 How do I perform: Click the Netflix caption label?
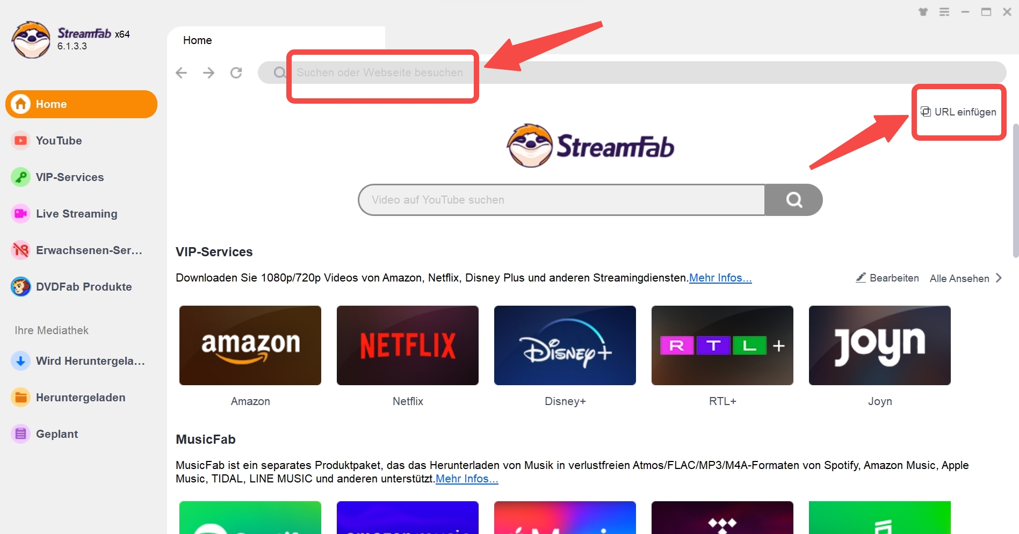point(408,401)
